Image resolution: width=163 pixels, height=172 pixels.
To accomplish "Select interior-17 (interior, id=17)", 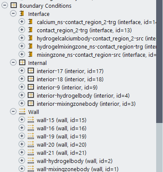I will pos(70,71).
